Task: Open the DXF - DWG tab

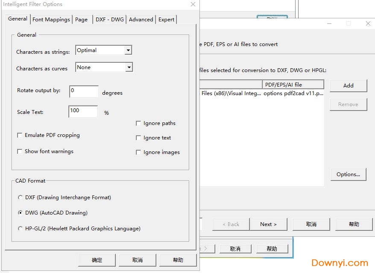Action: coord(109,20)
